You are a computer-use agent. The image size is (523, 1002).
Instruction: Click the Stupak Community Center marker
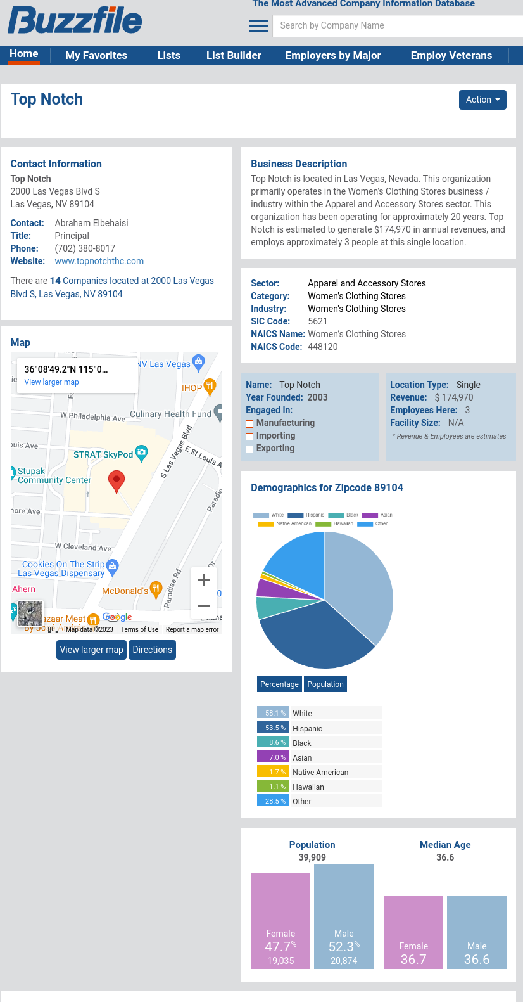13,473
